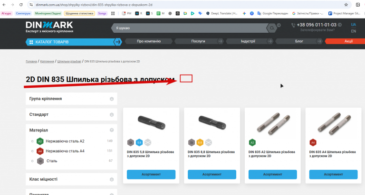Go to Кріплення breadcrumb link

(x=47, y=62)
